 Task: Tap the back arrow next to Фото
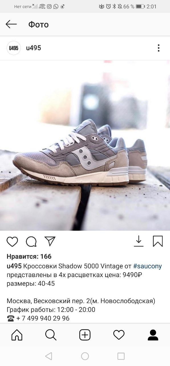click(11, 24)
